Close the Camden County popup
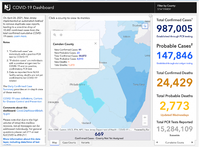The width and height of the screenshot is (199, 147). coord(96,43)
